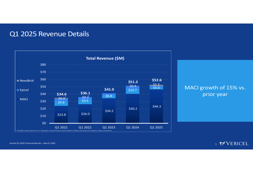253x173 pixels.
Task: Pick the "$0.9" NexoBrid value label
Action: coord(62,98)
